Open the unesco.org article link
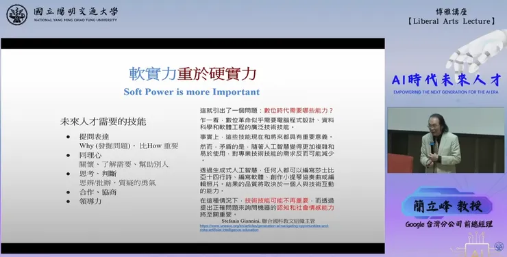The width and height of the screenshot is (507, 257). coord(264,228)
